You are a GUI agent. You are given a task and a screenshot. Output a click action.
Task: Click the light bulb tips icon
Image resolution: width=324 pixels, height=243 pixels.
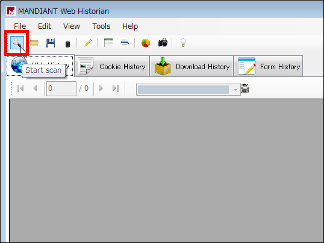[183, 43]
